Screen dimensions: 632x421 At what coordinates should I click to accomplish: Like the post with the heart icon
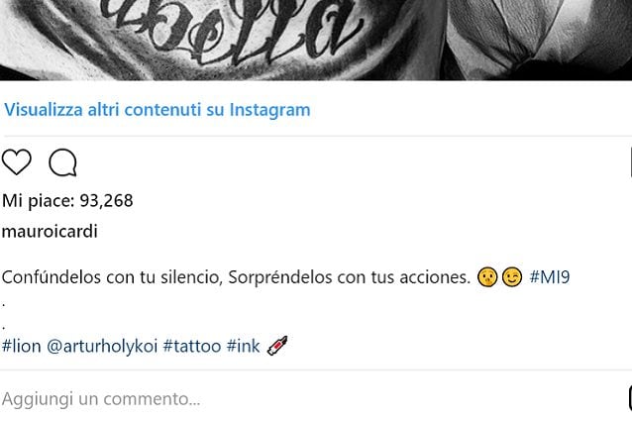coord(17,161)
